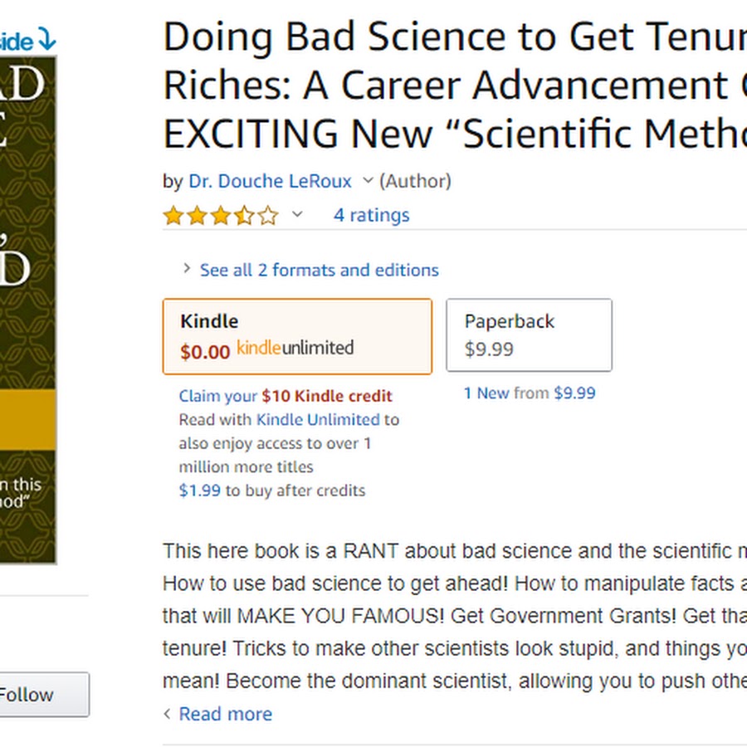Select the Kindle format option
This screenshot has width=747, height=747.
[x=297, y=336]
